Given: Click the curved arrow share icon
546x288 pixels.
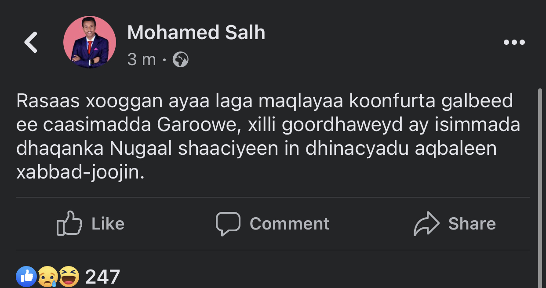Looking at the screenshot, I should [426, 224].
